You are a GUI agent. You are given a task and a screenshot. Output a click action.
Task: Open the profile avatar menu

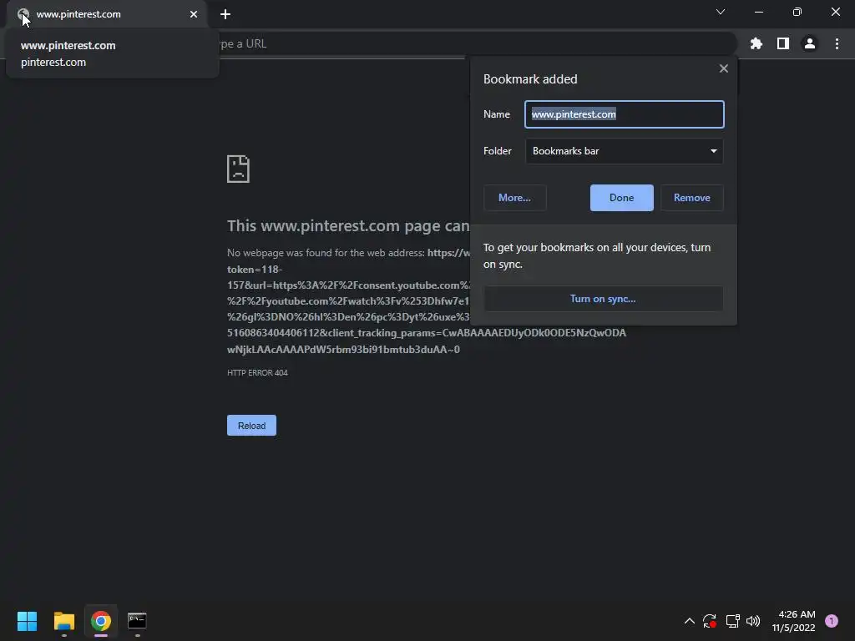point(810,43)
